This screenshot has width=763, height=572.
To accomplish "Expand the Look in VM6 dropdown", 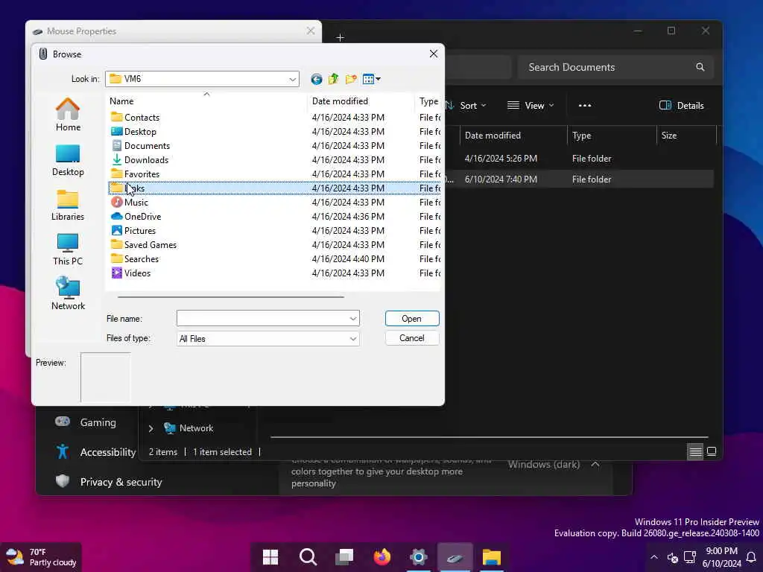I will pos(292,79).
